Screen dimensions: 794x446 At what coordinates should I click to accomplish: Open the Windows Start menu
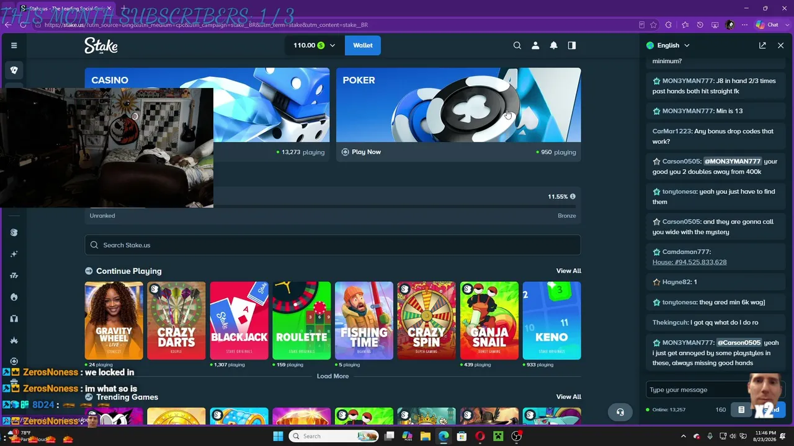pyautogui.click(x=277, y=436)
